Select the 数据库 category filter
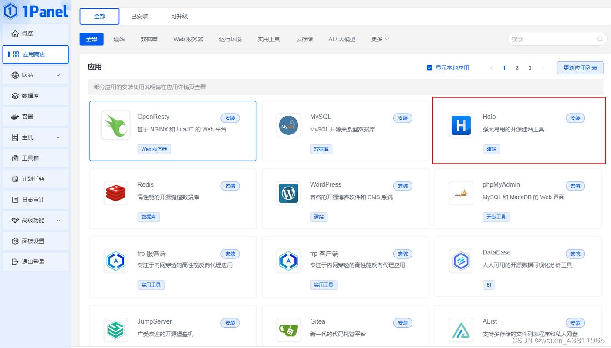The width and height of the screenshot is (611, 348). coord(149,39)
